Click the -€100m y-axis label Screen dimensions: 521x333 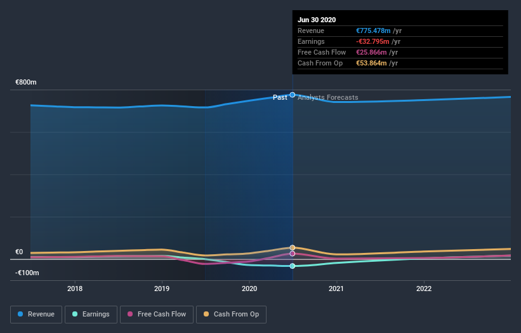click(x=27, y=273)
